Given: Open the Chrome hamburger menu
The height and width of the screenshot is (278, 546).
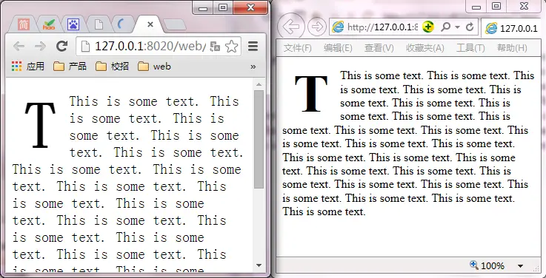Looking at the screenshot, I should click(x=253, y=46).
